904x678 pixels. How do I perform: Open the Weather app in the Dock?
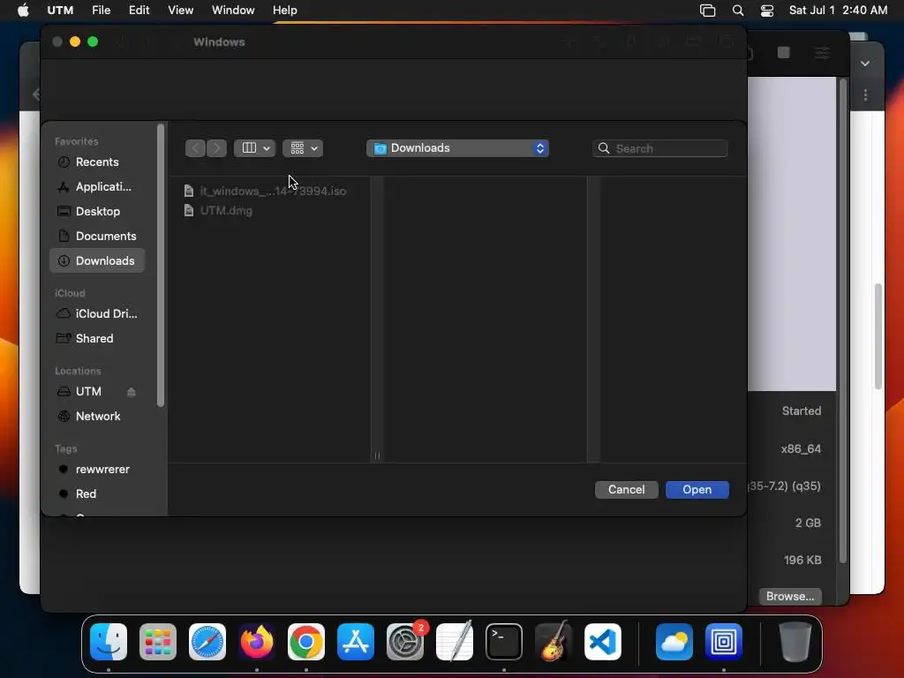point(674,642)
